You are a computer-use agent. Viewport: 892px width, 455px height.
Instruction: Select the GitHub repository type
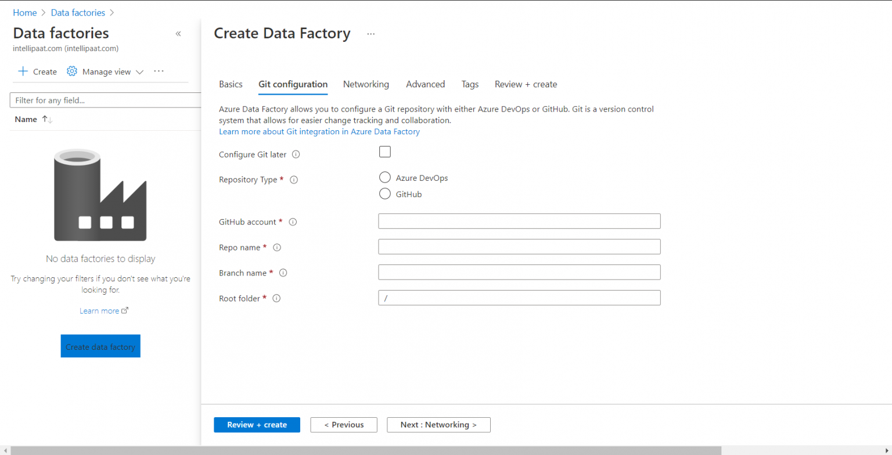point(384,194)
